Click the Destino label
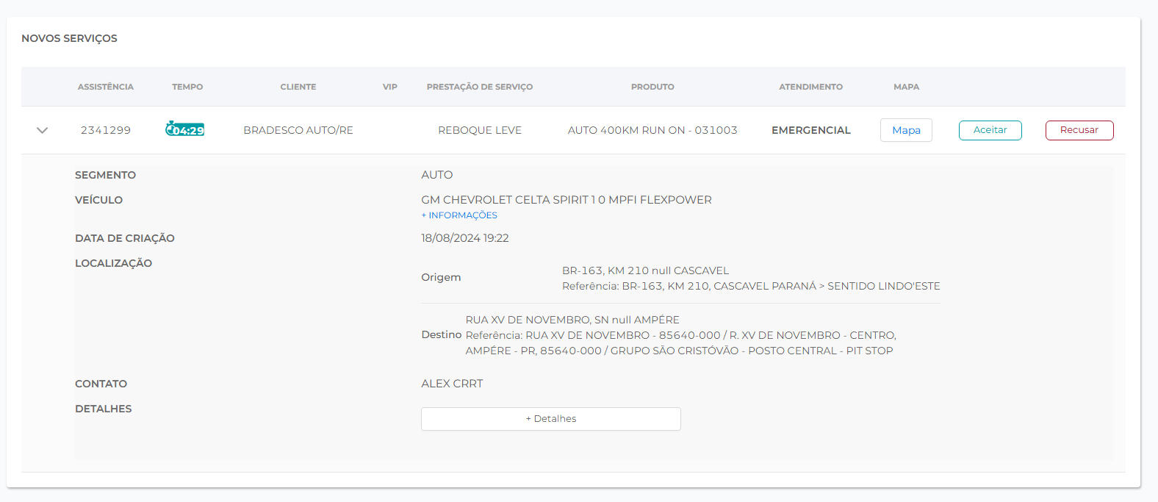Image resolution: width=1158 pixels, height=502 pixels. tap(442, 334)
